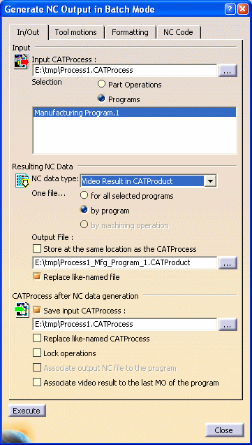
Task: Click the NC data type icon
Action: [22, 181]
